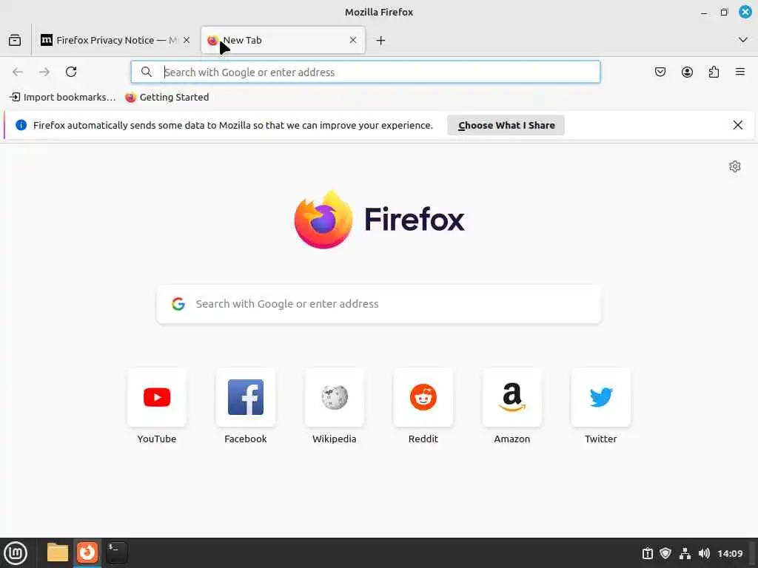Click the page's Google search box
This screenshot has height=568, width=758.
(x=379, y=304)
